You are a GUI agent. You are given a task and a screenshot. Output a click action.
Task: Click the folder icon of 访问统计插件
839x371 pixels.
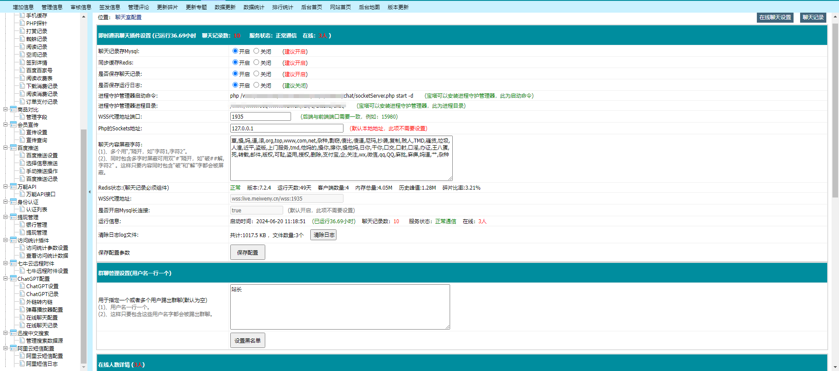(14, 240)
